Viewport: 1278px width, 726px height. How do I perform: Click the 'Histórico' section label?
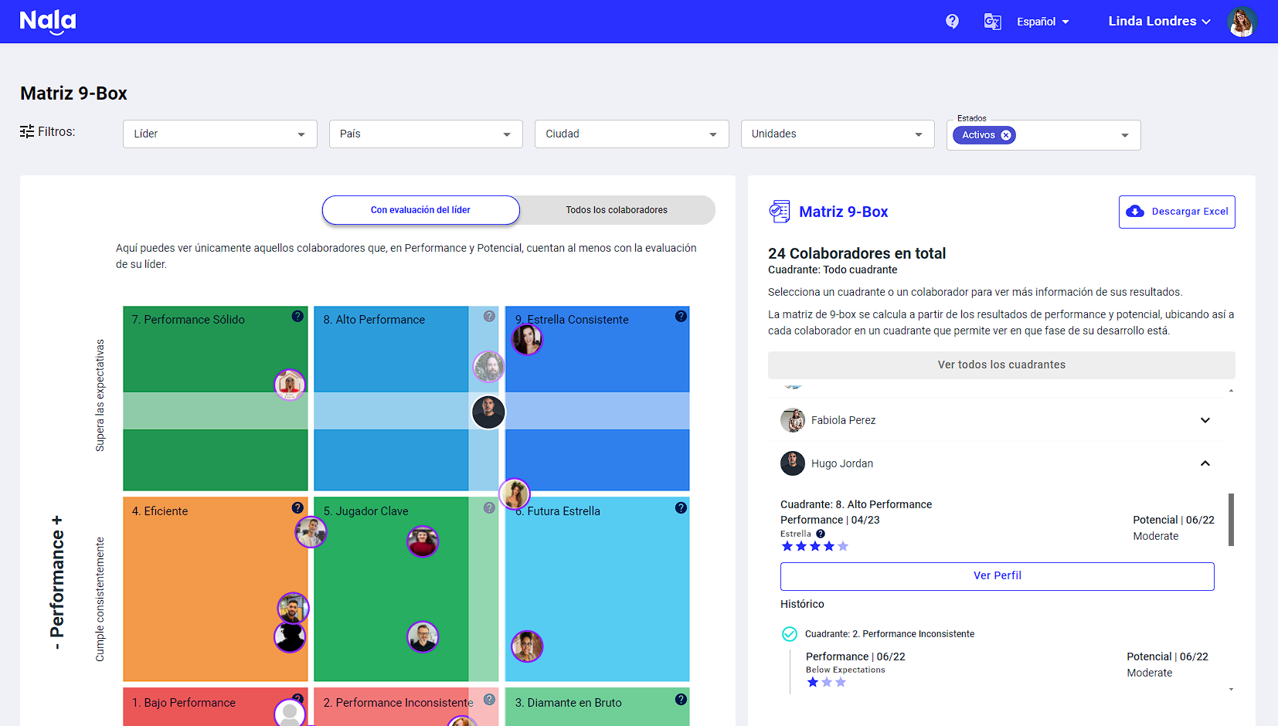802,604
